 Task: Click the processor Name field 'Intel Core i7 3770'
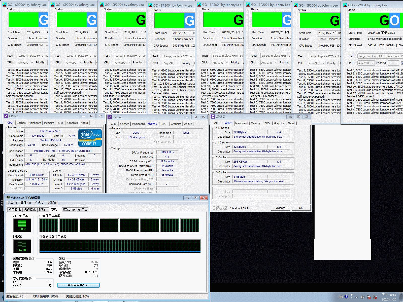pyautogui.click(x=51, y=131)
